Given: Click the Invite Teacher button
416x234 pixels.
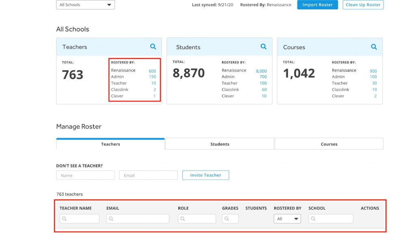Looking at the screenshot, I should tap(206, 175).
